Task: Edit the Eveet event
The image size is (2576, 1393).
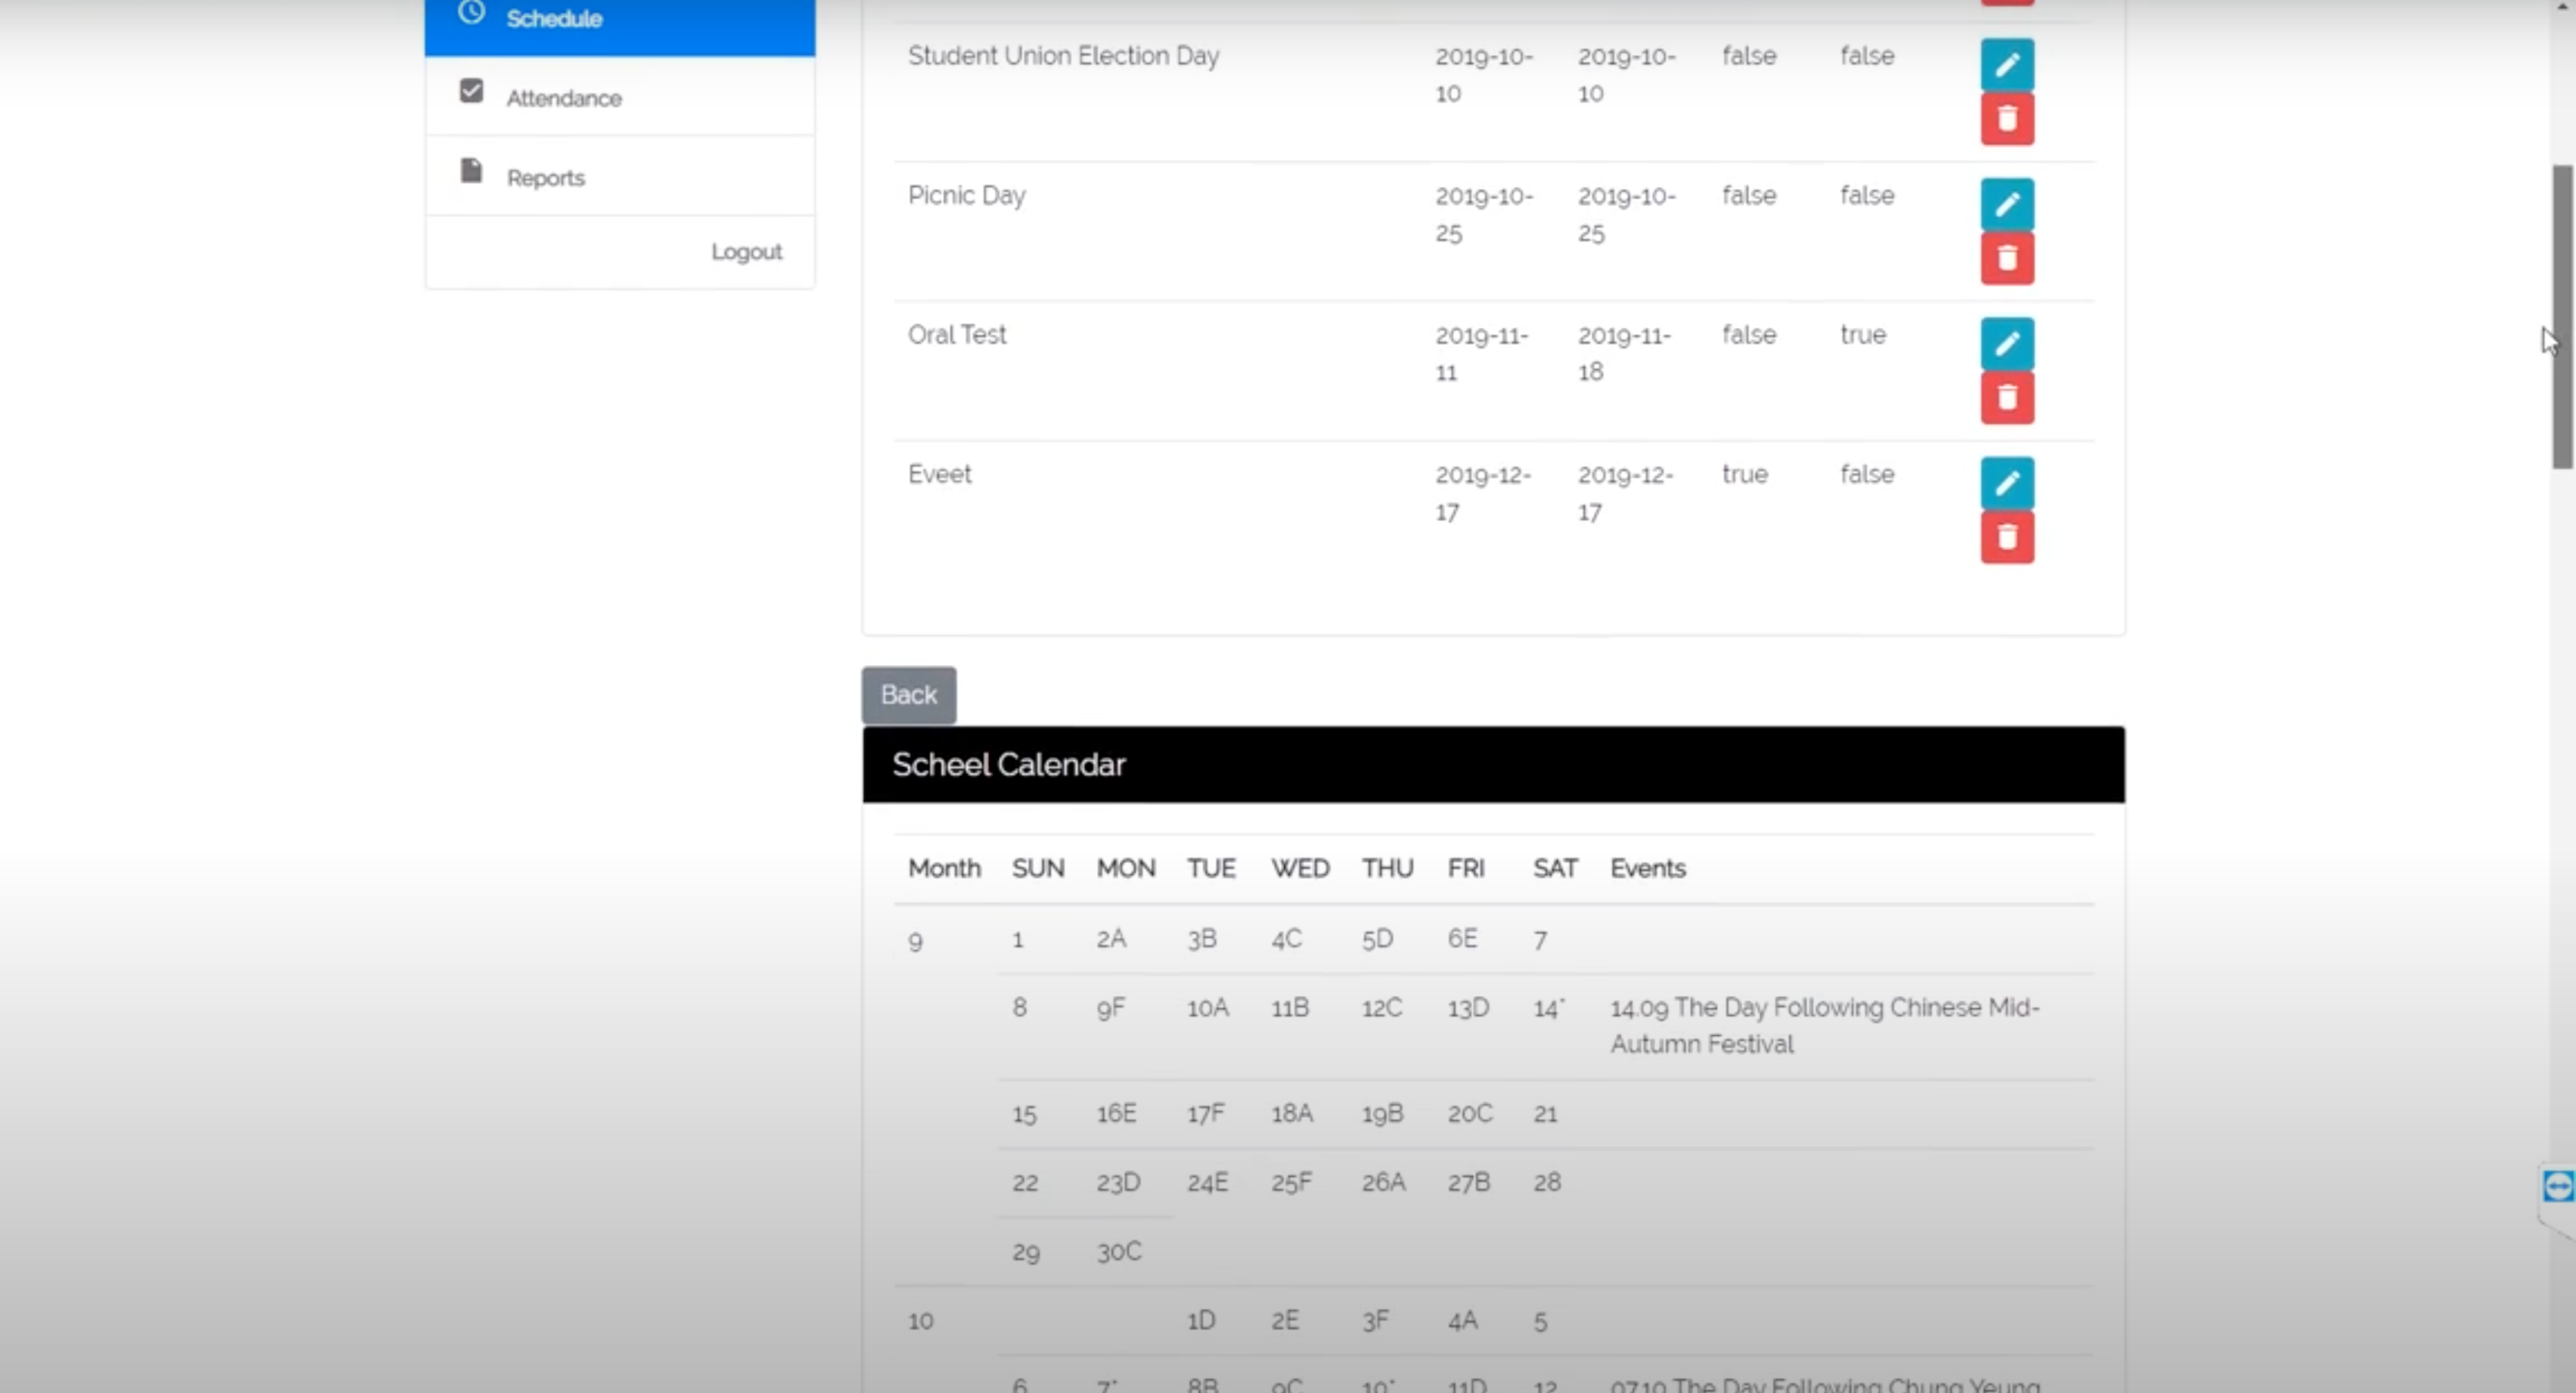Action: coord(2006,483)
